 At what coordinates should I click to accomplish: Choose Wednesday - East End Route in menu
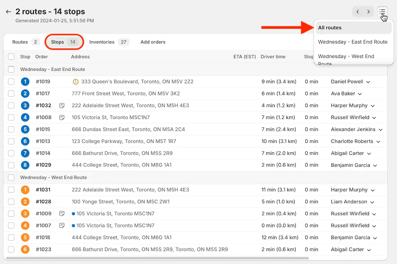[x=353, y=42]
